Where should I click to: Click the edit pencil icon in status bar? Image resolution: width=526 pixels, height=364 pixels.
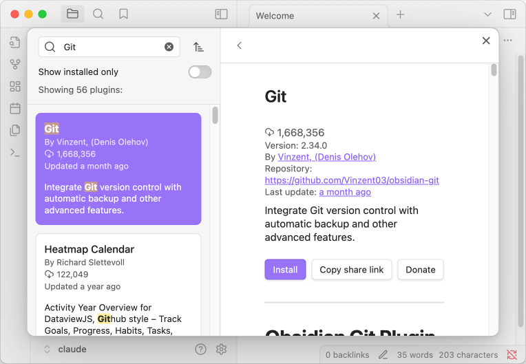[383, 354]
